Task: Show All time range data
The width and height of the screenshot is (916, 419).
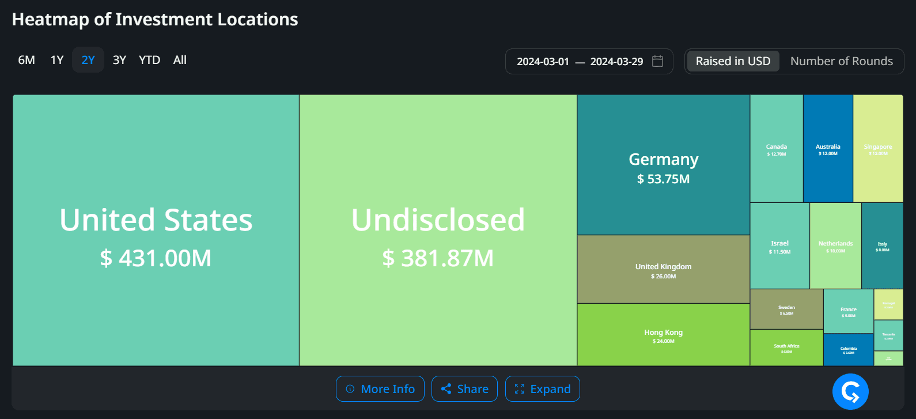Action: click(x=180, y=60)
